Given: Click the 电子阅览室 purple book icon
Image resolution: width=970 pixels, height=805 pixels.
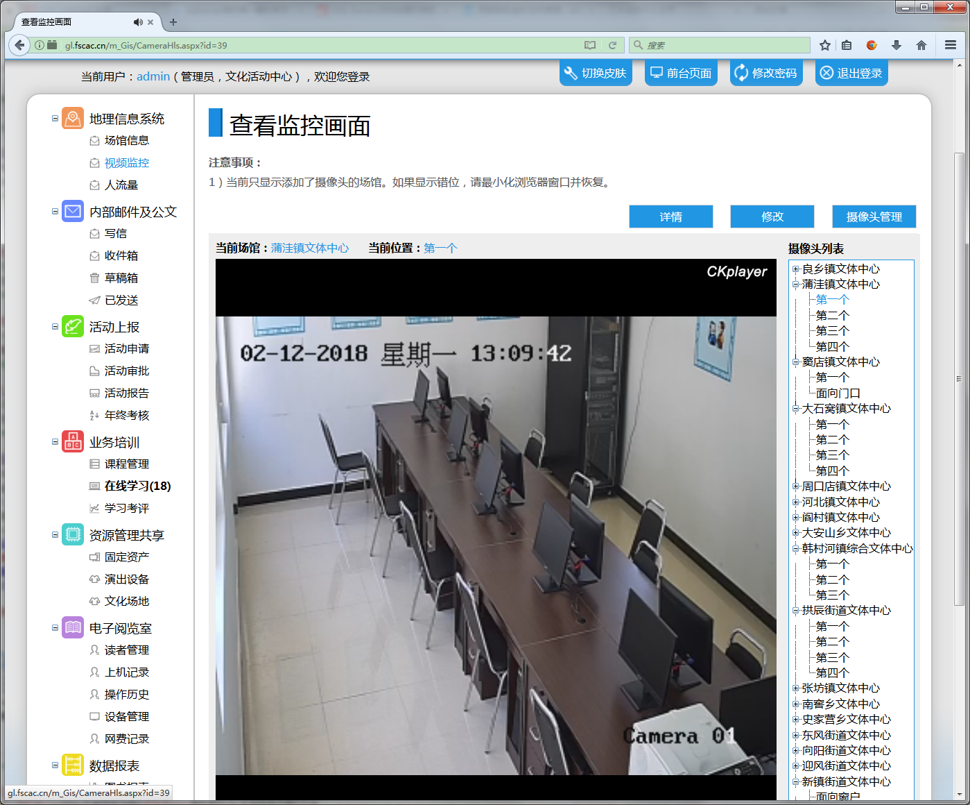Looking at the screenshot, I should 73,628.
